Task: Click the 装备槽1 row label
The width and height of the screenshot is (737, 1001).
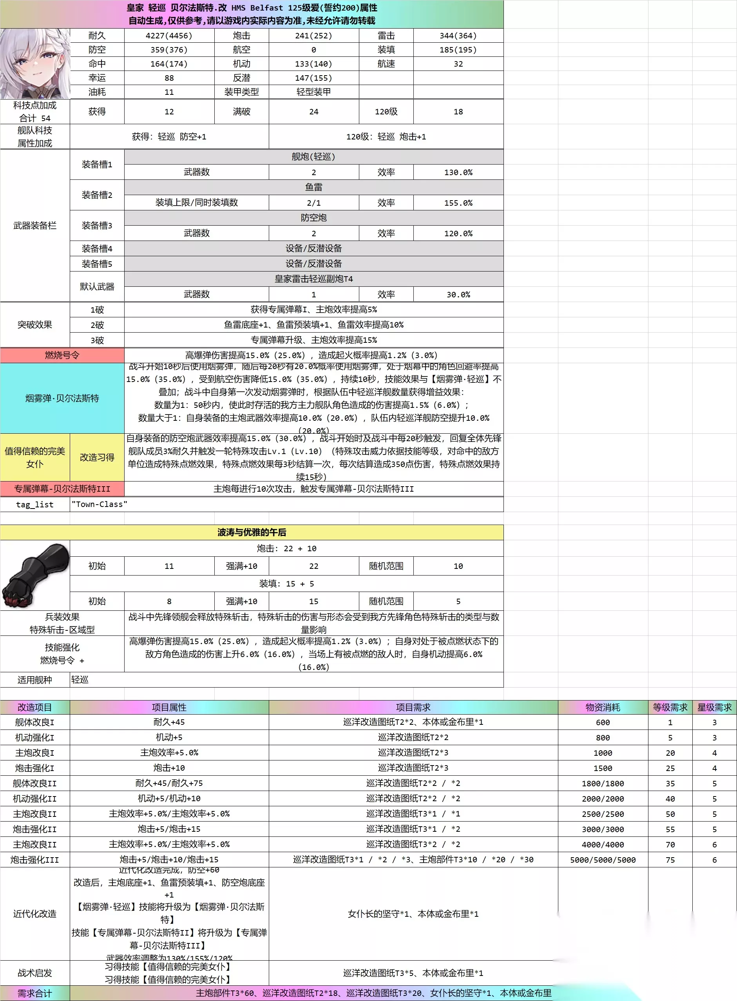Action: pos(97,165)
